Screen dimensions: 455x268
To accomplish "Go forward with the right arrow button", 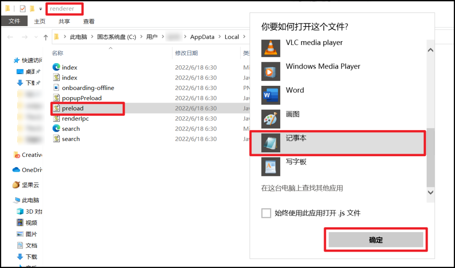I will click(x=25, y=37).
